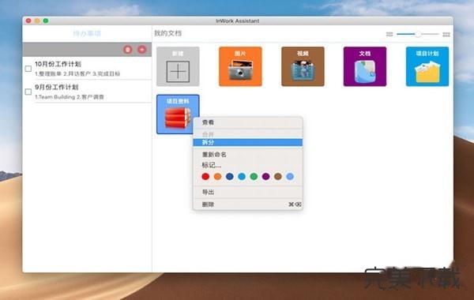This screenshot has height=300, width=474.
Task: Click the InWork Assistant window title
Action: (x=237, y=21)
